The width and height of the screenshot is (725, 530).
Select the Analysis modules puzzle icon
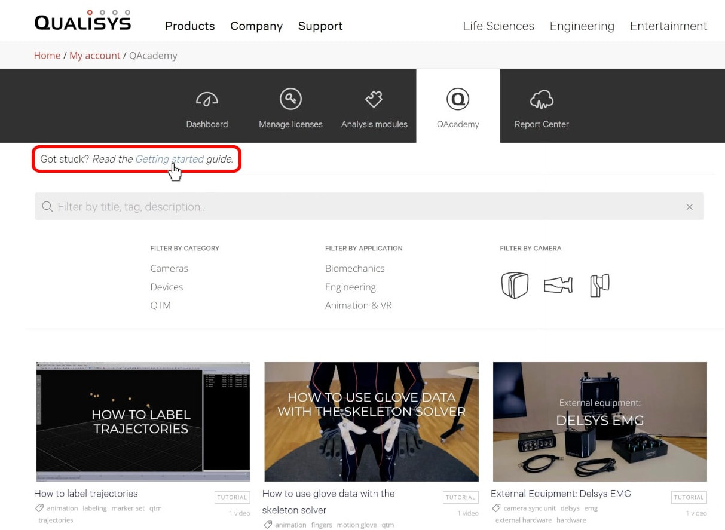(x=374, y=99)
